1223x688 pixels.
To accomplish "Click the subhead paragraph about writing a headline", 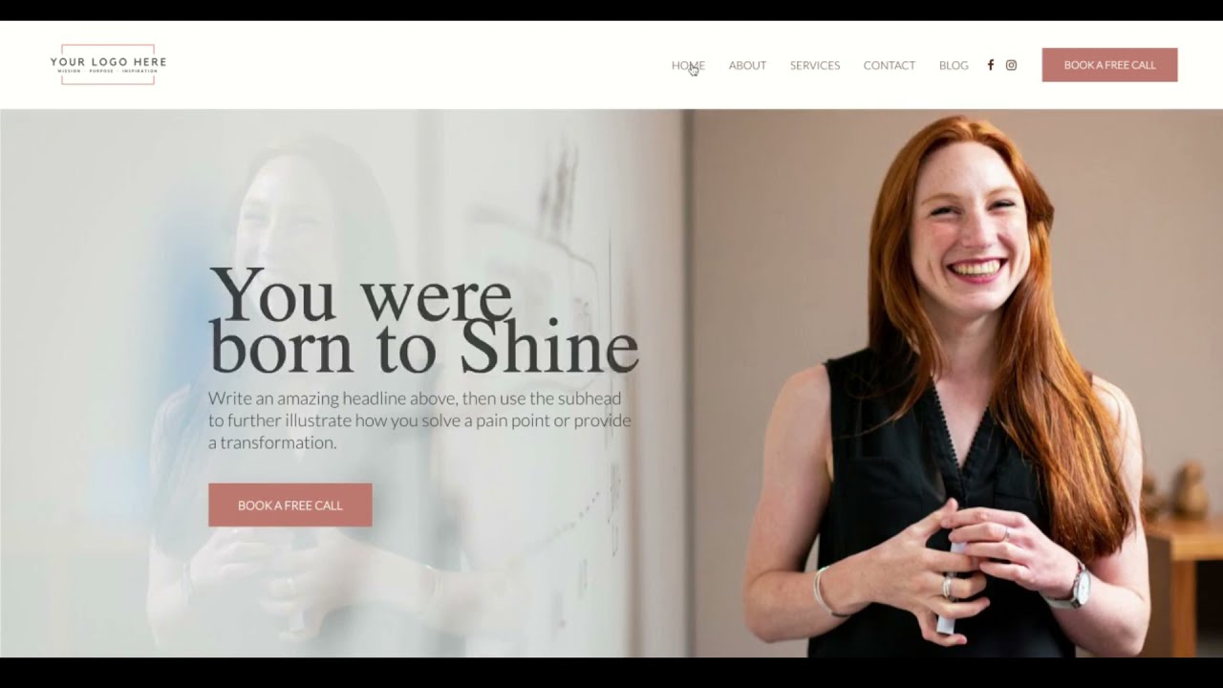I will (419, 420).
